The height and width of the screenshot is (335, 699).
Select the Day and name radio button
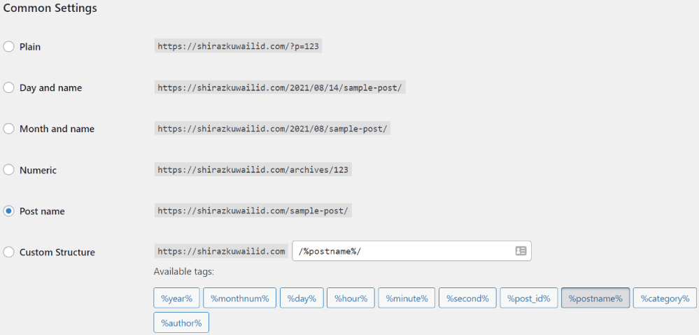coord(8,87)
